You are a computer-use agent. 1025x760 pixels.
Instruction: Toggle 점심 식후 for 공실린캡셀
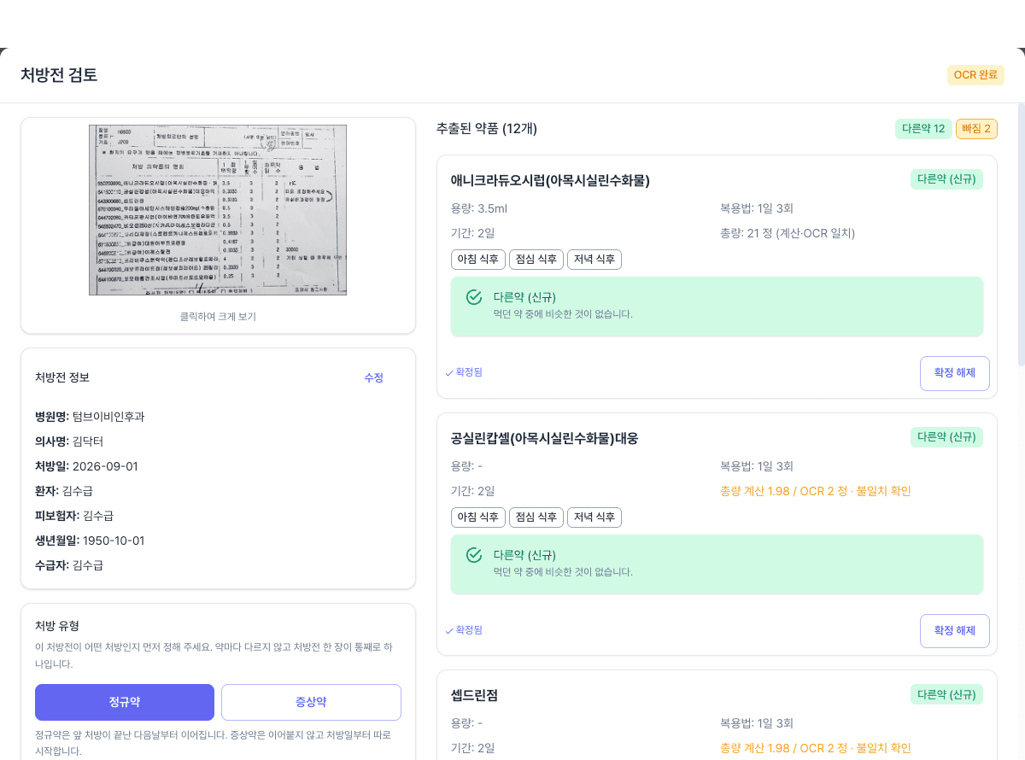536,517
